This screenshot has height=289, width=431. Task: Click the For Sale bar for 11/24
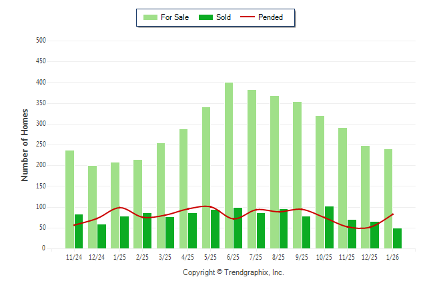tap(69, 199)
